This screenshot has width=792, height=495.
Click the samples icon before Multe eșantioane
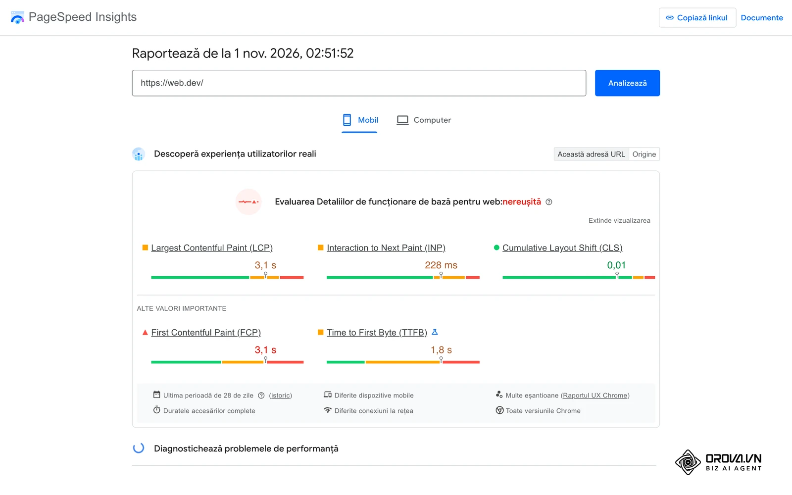[x=499, y=395]
